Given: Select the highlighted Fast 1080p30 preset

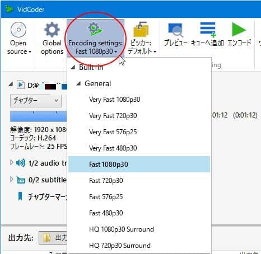Looking at the screenshot, I should (139, 164).
